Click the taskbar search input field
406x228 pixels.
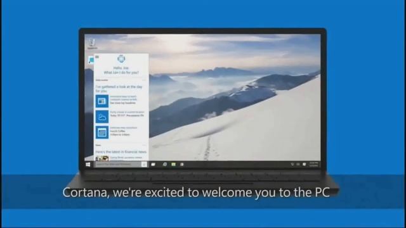click(x=119, y=164)
